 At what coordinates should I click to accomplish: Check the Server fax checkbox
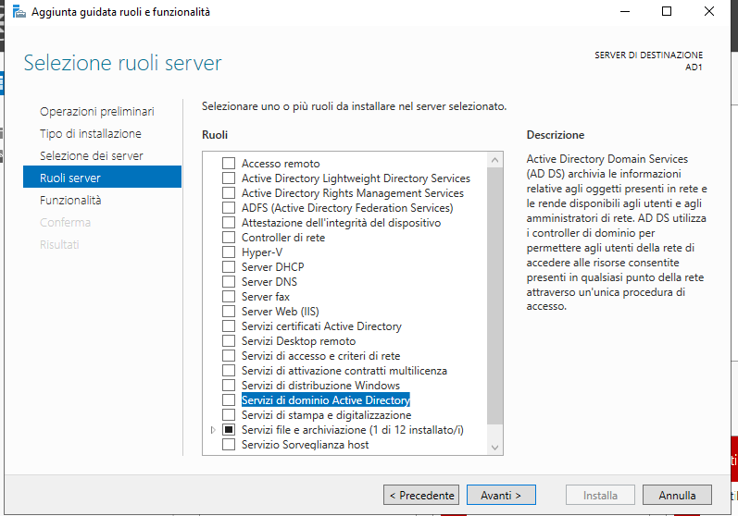(229, 297)
